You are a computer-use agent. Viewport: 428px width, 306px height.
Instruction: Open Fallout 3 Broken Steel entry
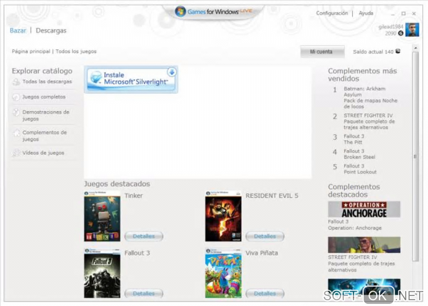point(359,154)
